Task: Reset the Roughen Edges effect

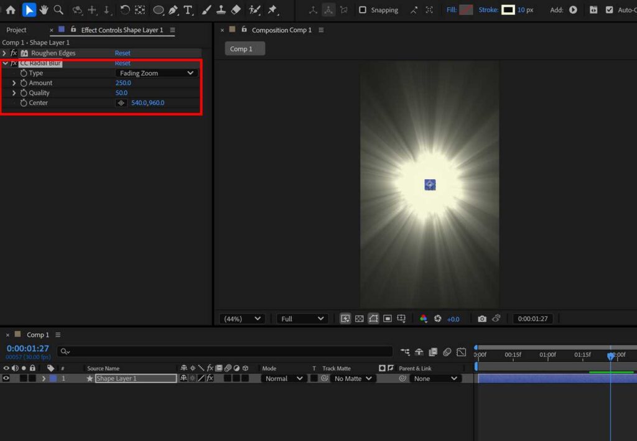Action: point(123,53)
